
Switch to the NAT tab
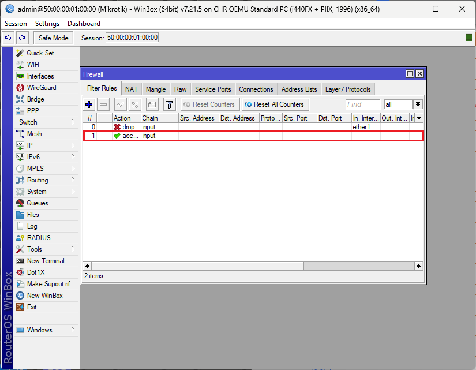132,89
